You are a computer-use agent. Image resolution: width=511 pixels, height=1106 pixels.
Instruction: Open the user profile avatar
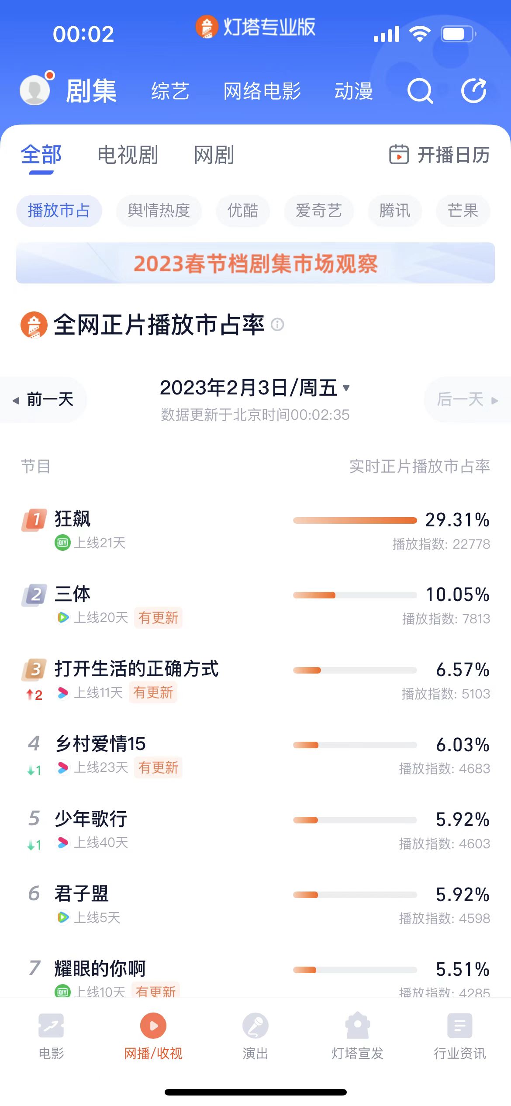(35, 90)
